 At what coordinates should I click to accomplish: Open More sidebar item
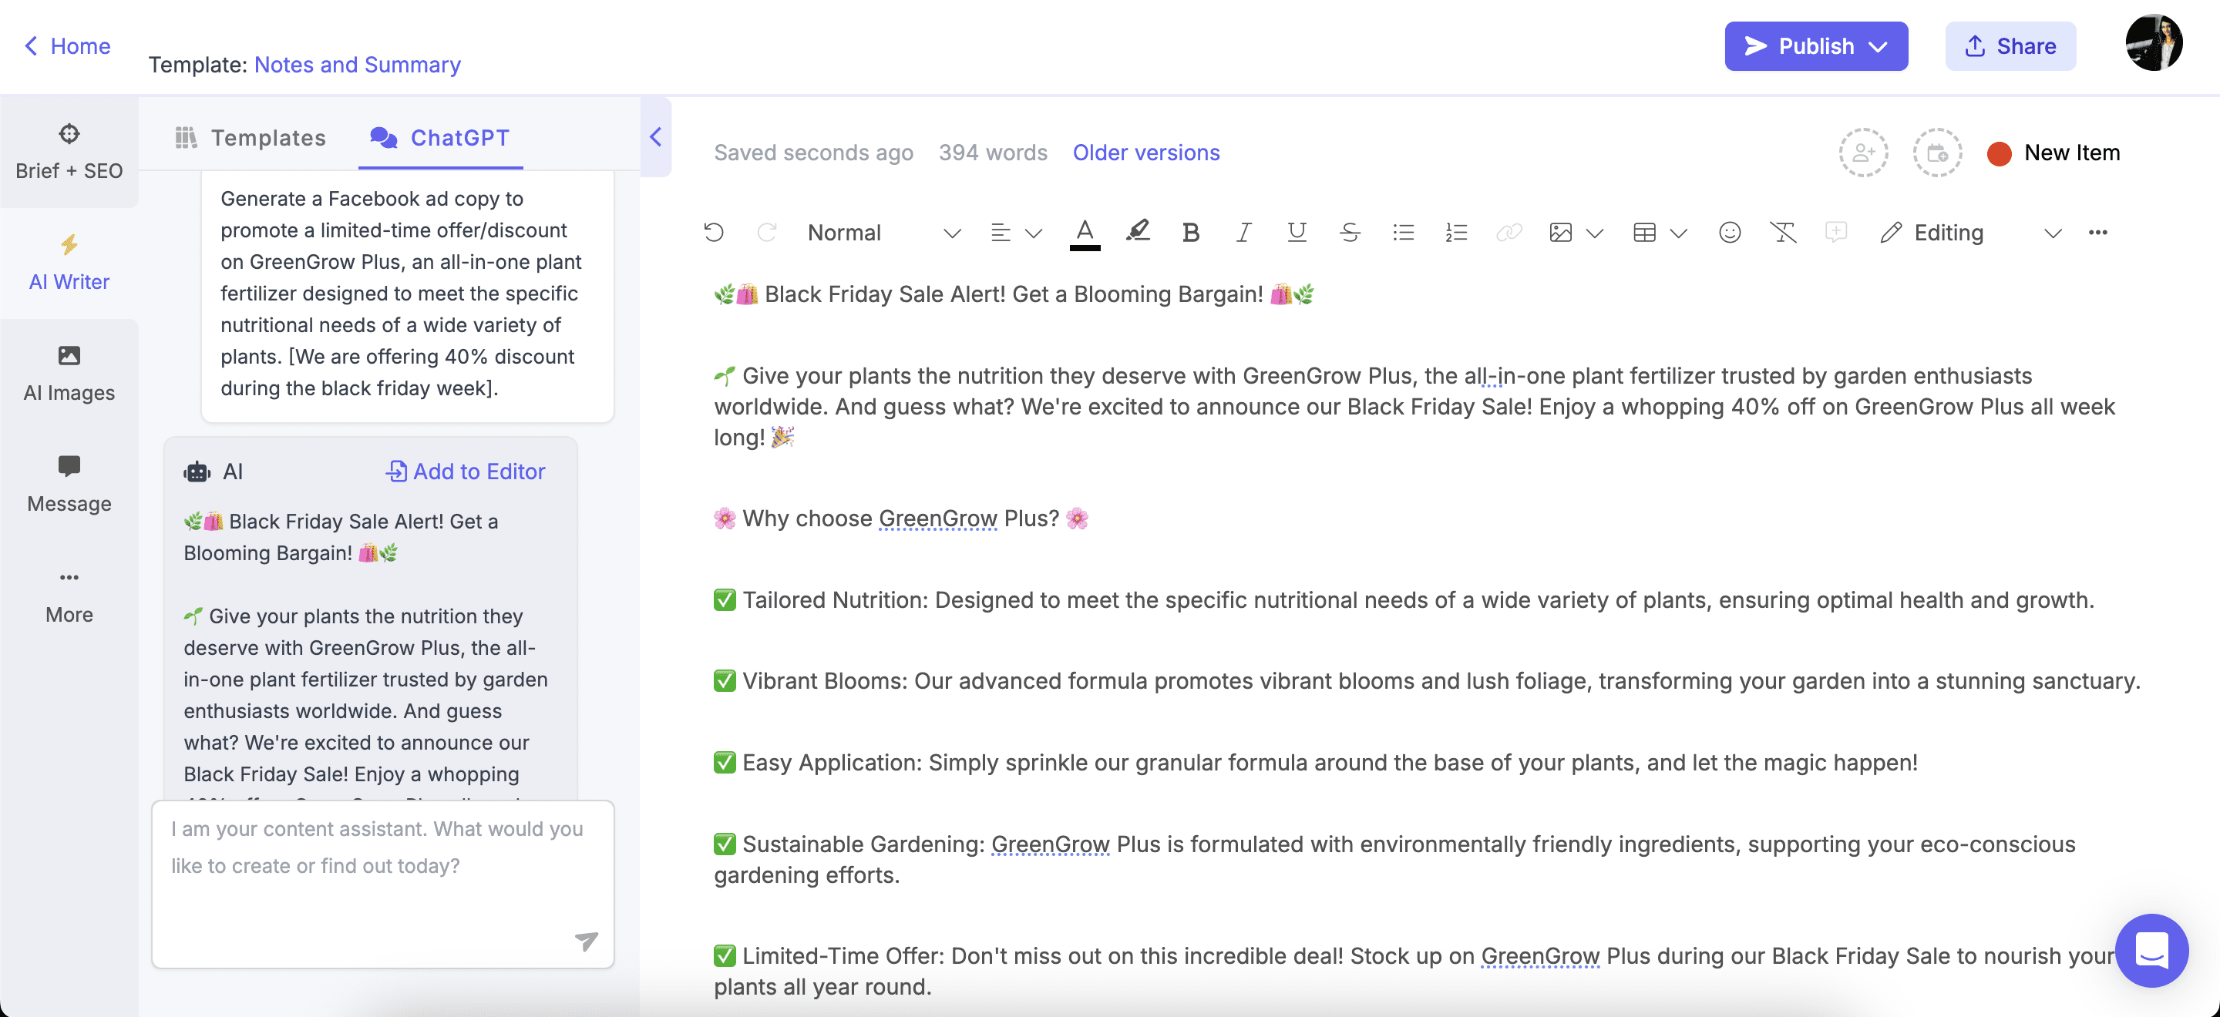tap(69, 596)
